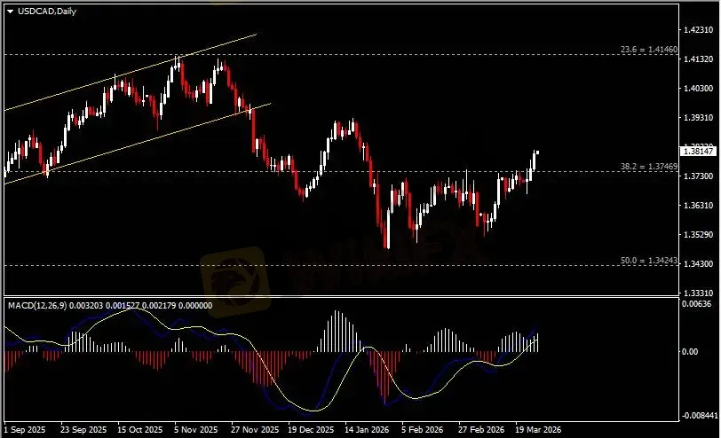Click the 5 Nov 2025 date label
721x438 pixels.
click(x=196, y=430)
